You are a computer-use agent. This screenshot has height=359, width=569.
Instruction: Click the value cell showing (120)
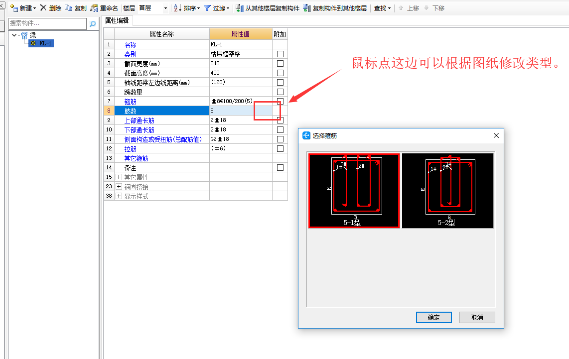pyautogui.click(x=241, y=82)
